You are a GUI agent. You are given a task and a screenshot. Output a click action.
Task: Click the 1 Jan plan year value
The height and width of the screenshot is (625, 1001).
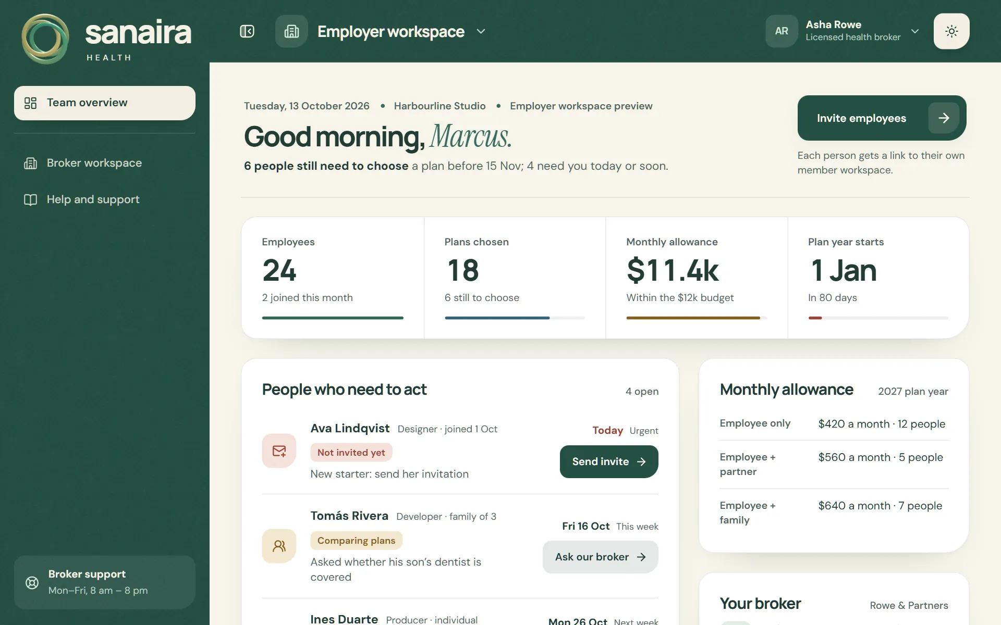click(844, 270)
